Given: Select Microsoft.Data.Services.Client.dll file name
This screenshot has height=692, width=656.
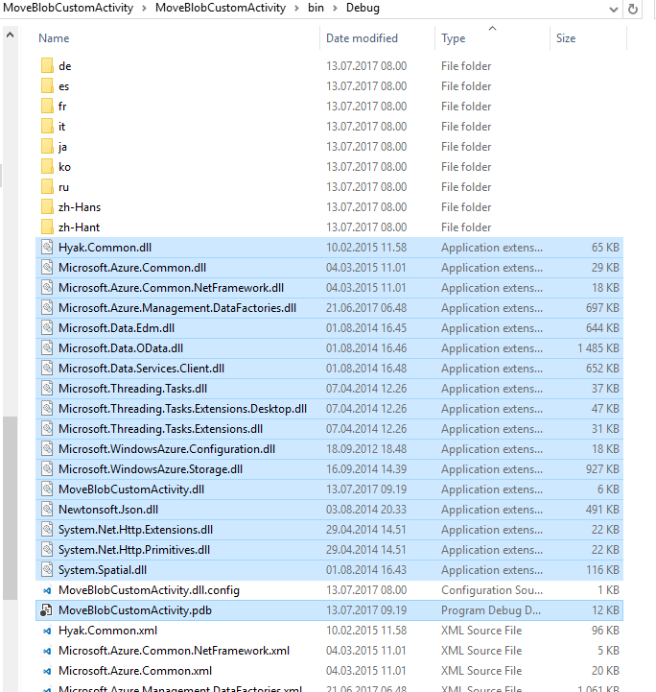Looking at the screenshot, I should [x=142, y=369].
